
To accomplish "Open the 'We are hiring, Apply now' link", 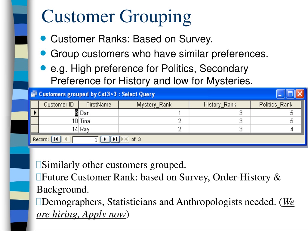I will [165, 208].
